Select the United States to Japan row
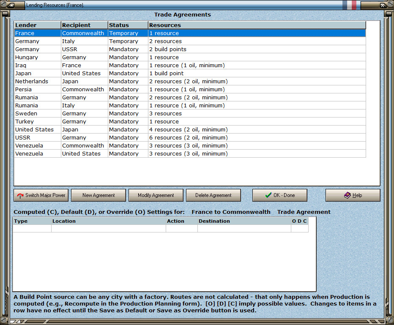This screenshot has height=325, width=394. coord(190,130)
